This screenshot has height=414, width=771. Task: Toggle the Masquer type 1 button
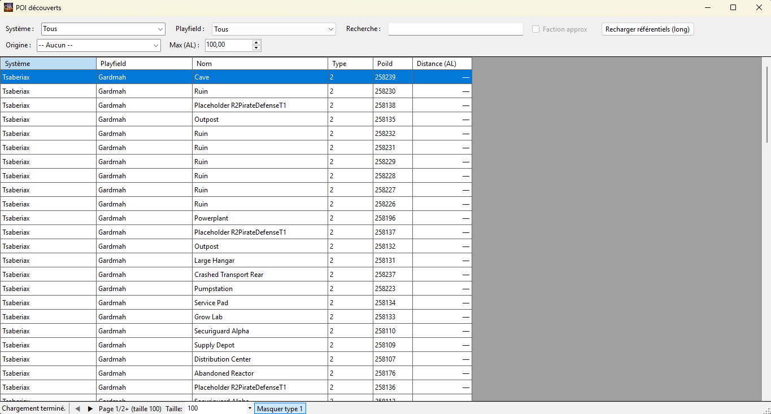click(x=280, y=408)
